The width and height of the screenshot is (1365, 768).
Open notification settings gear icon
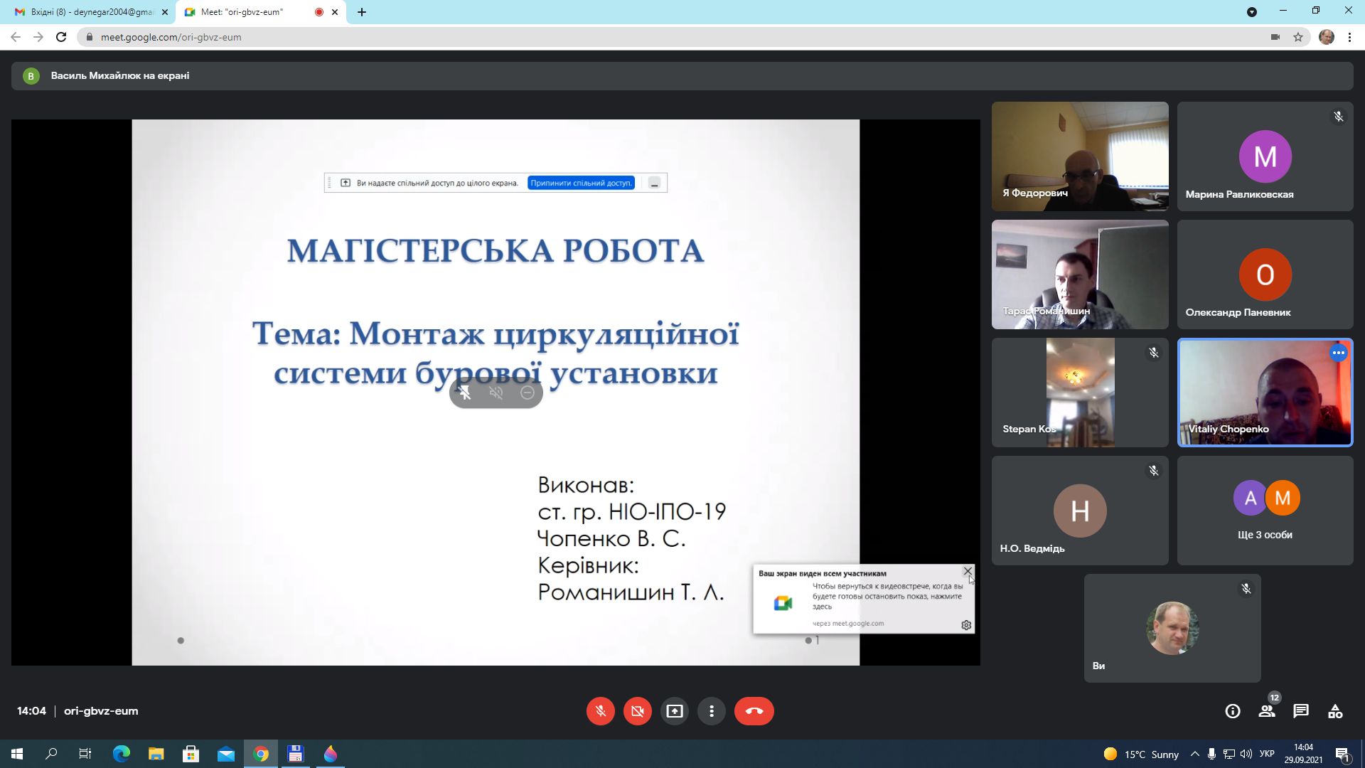(966, 625)
